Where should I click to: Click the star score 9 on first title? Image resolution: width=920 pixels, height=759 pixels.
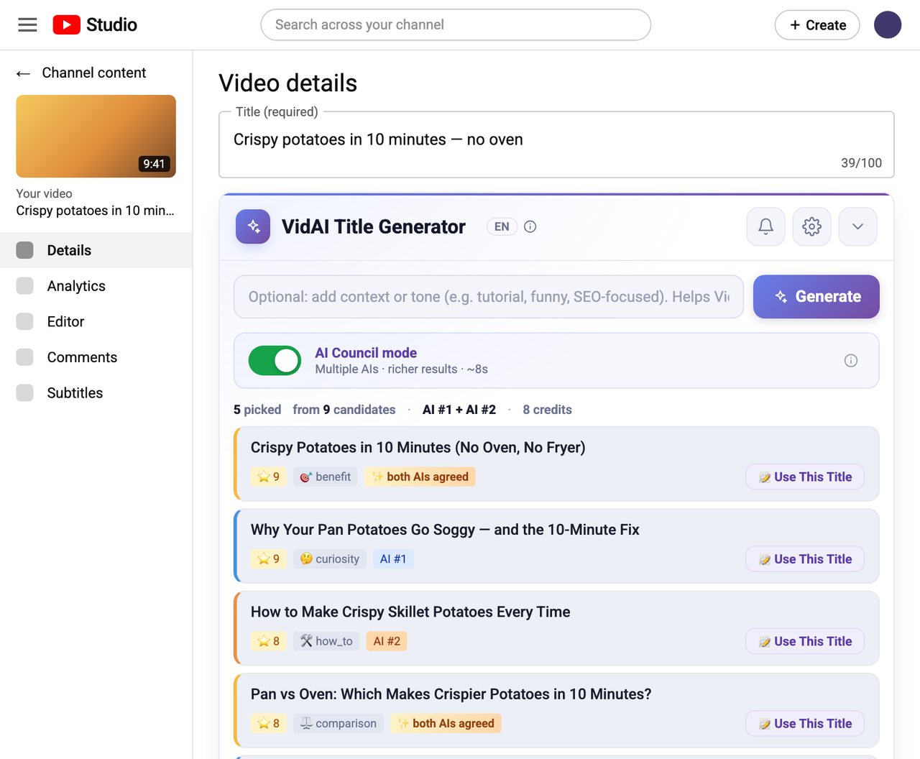269,477
